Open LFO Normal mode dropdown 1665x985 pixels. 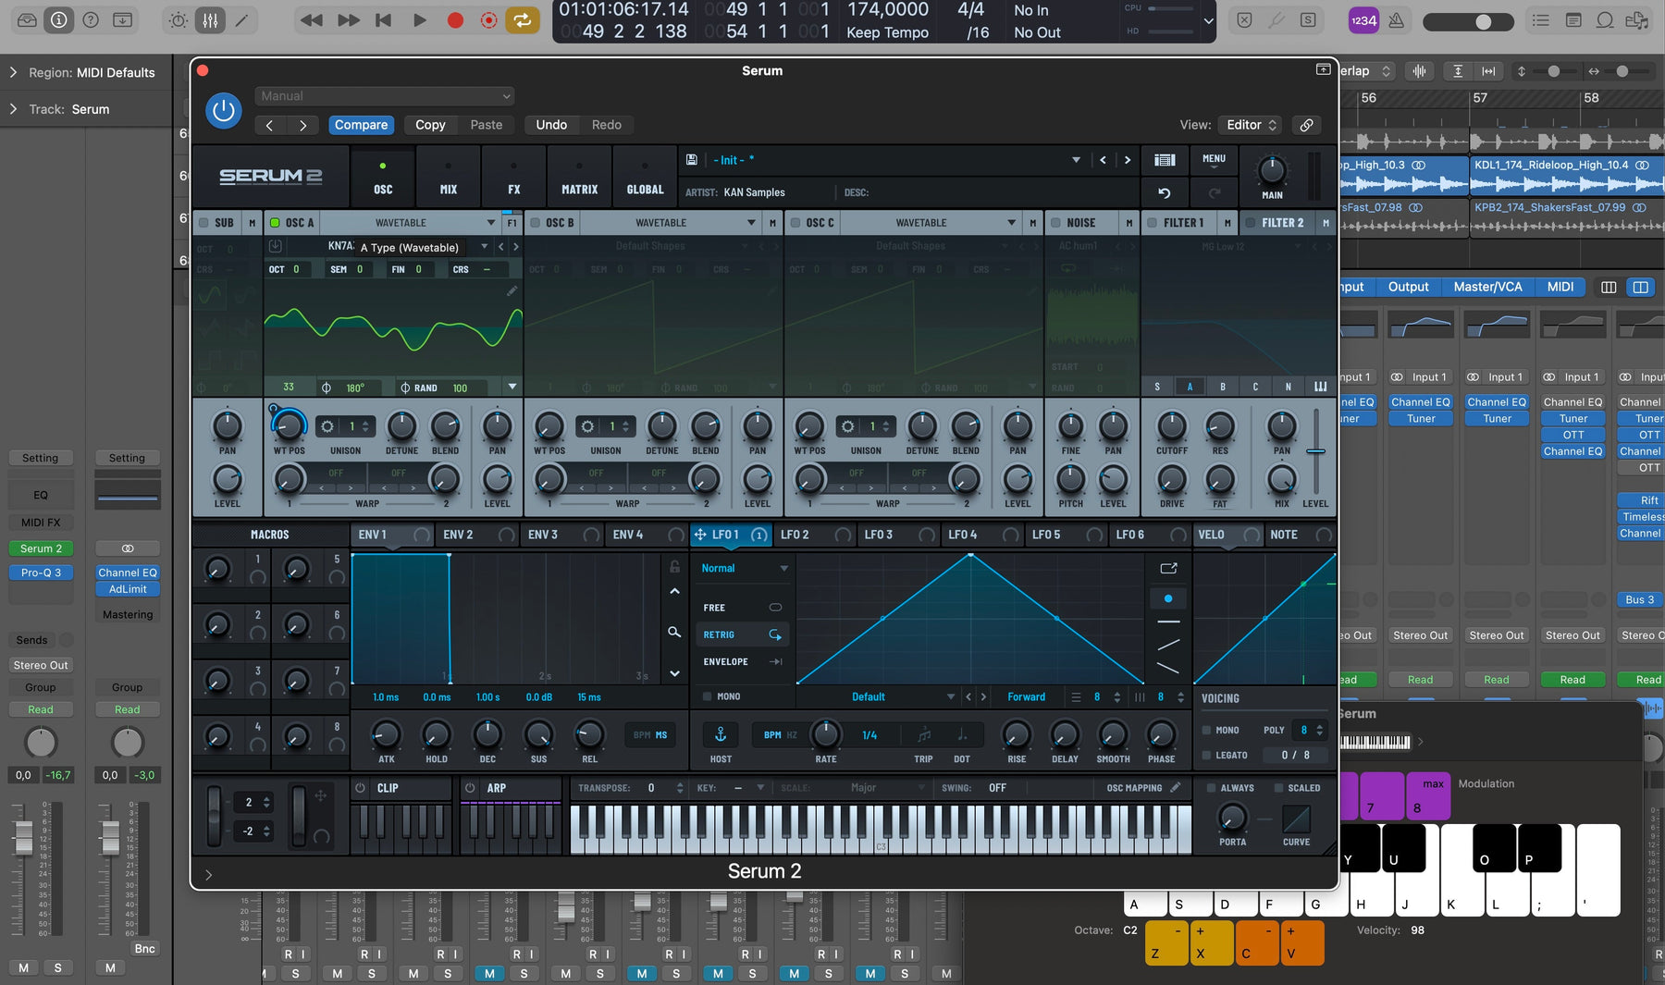[x=744, y=568]
